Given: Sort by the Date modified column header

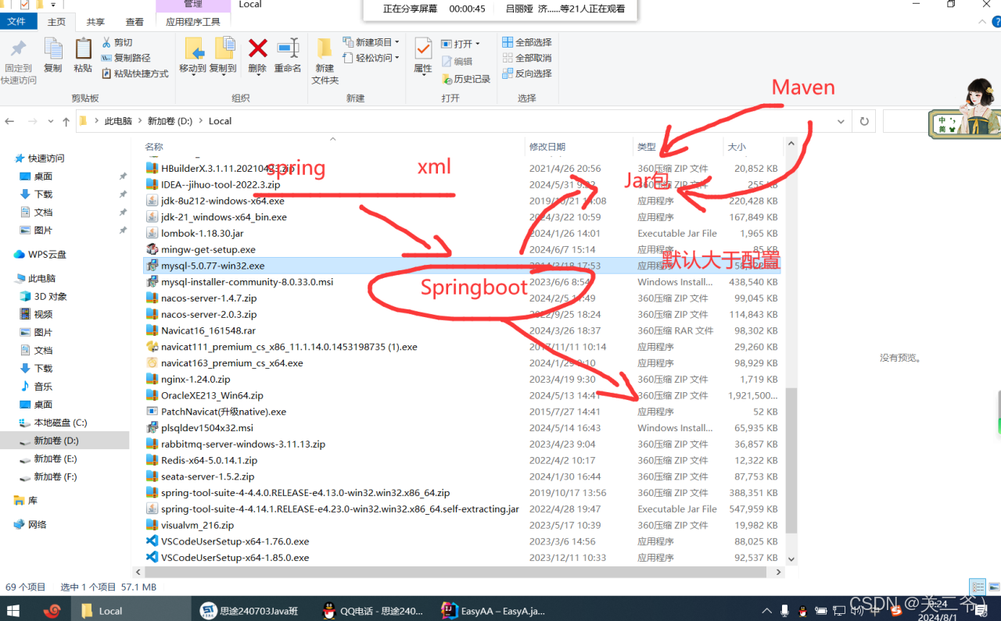Looking at the screenshot, I should coord(547,147).
